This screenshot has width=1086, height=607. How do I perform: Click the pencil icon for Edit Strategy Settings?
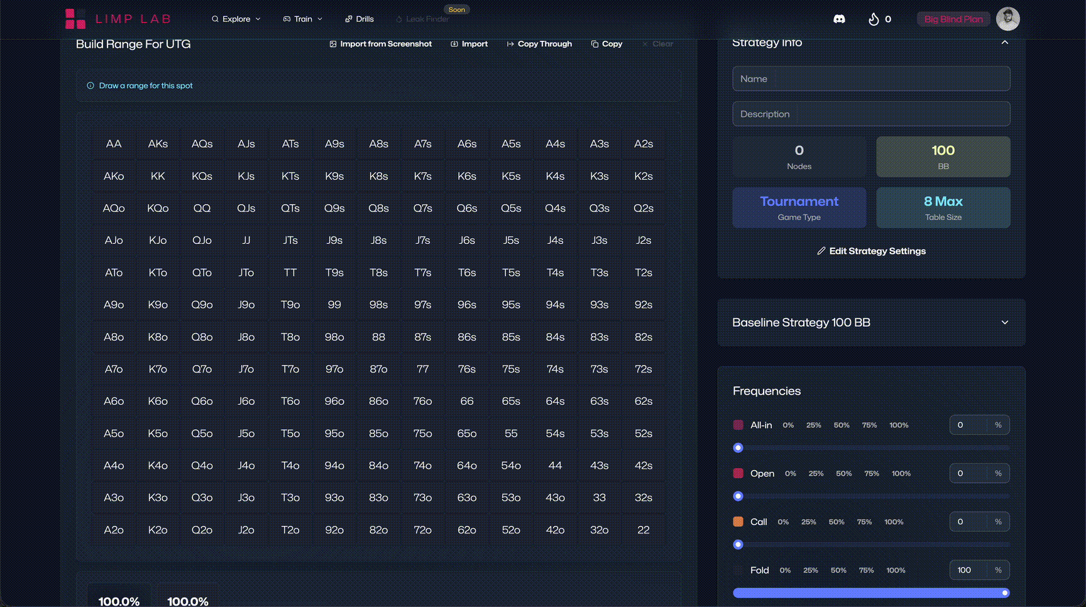tap(821, 251)
